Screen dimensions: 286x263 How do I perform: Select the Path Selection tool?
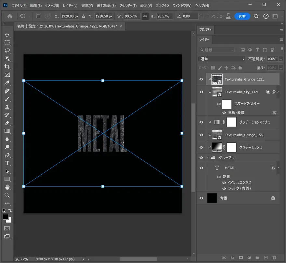click(x=7, y=171)
